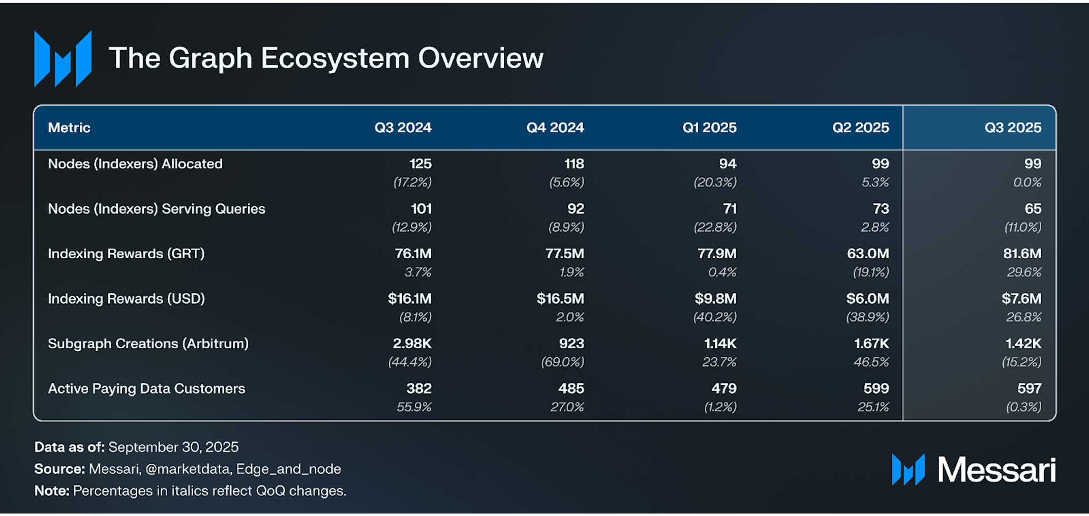Click the '(17.2%)' change value

tap(412, 182)
